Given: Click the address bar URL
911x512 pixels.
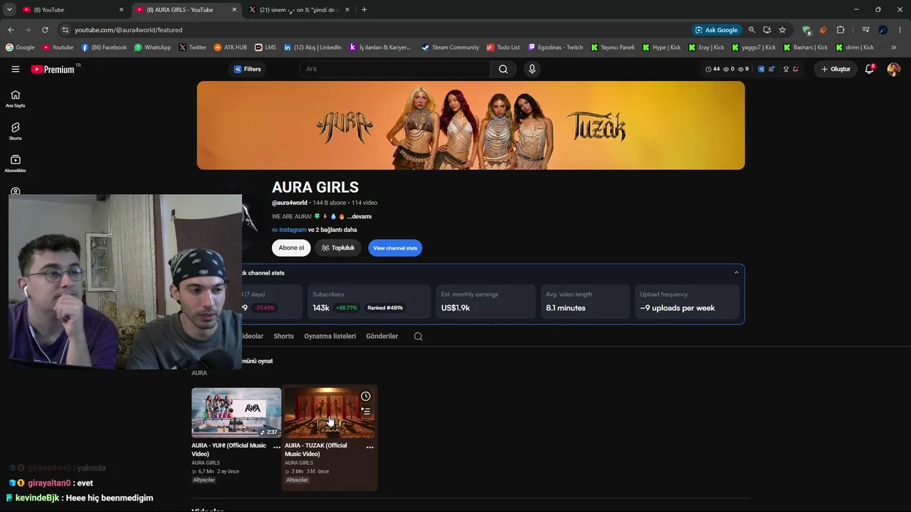Looking at the screenshot, I should pos(129,30).
